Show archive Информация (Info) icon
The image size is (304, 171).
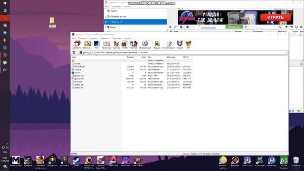(x=144, y=45)
